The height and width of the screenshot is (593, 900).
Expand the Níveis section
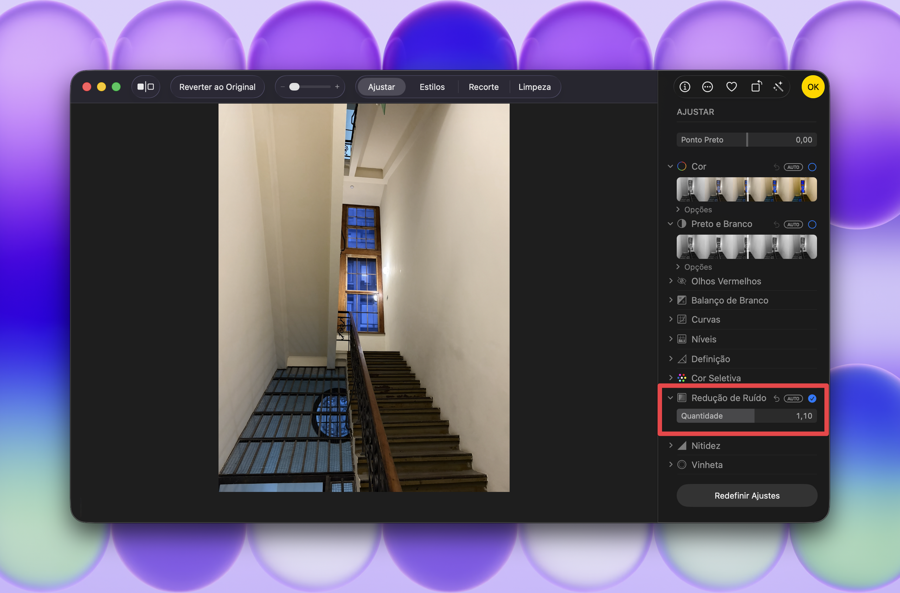[670, 339]
